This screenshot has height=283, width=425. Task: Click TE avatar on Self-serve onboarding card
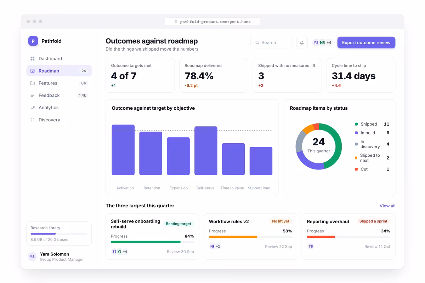tap(114, 252)
